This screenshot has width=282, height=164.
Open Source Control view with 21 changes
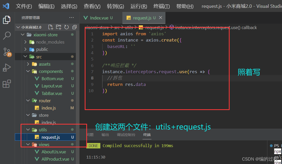point(7,52)
